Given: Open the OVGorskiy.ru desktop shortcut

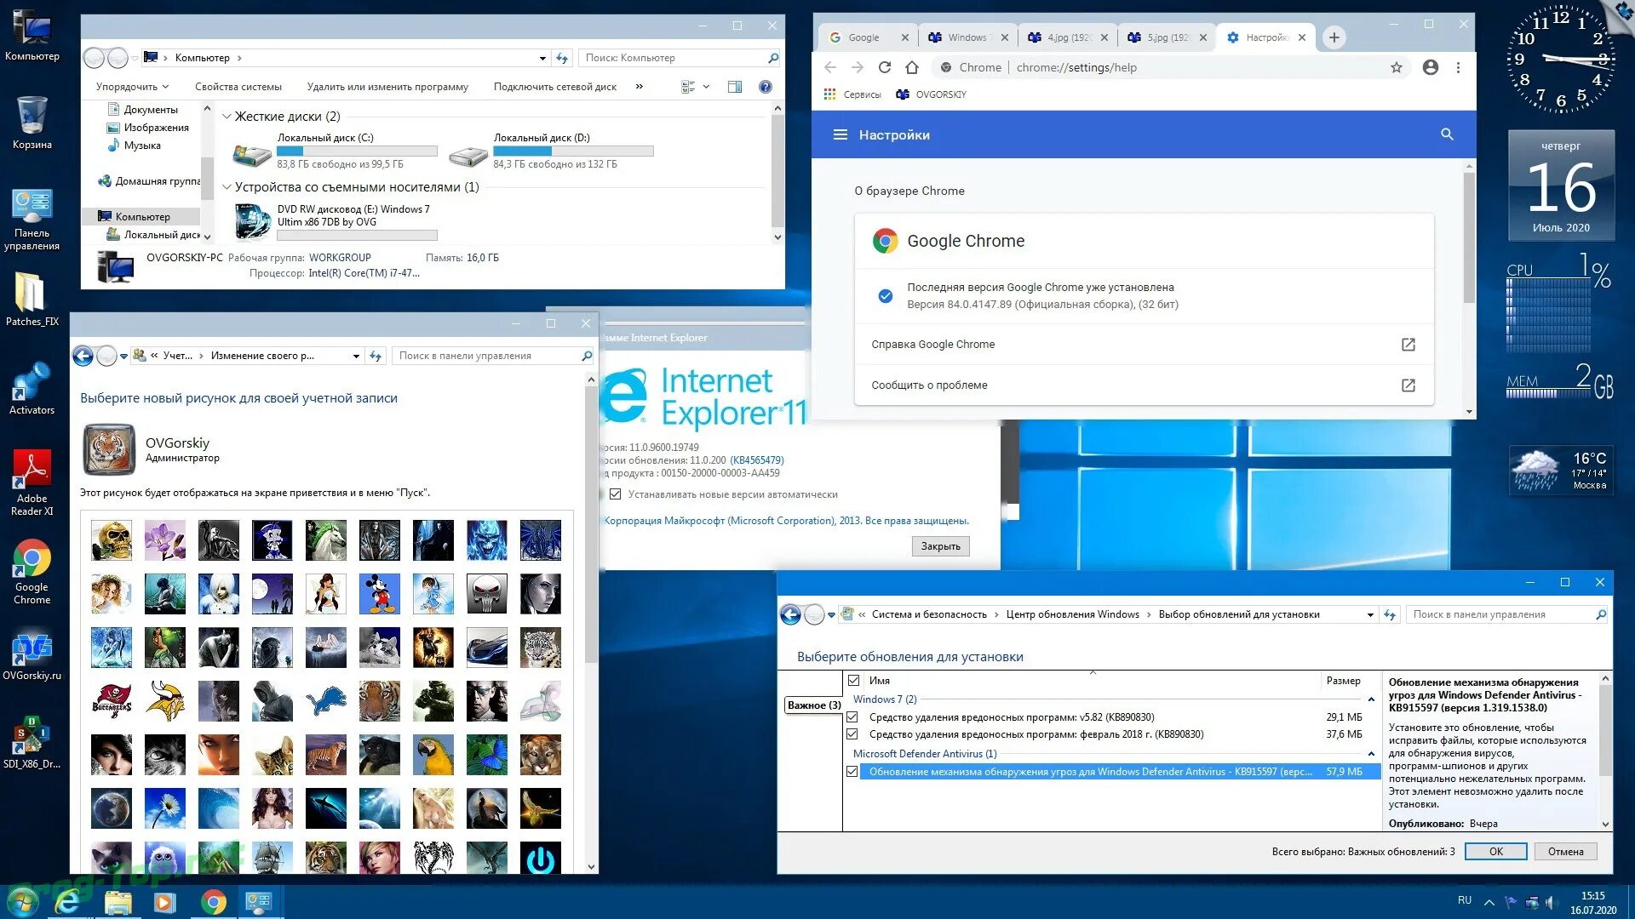Looking at the screenshot, I should click(32, 655).
